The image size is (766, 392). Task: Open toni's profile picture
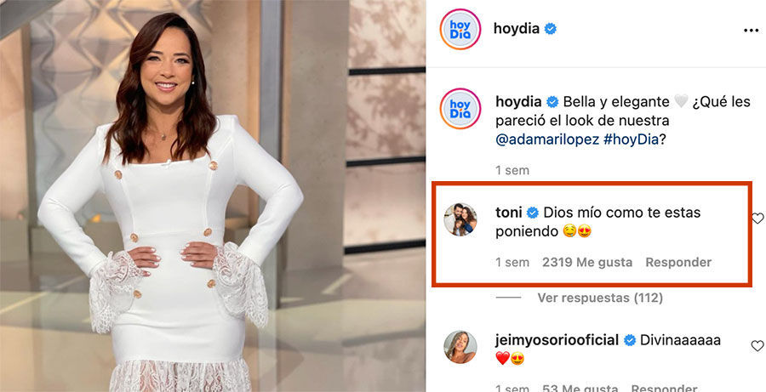[x=460, y=219]
